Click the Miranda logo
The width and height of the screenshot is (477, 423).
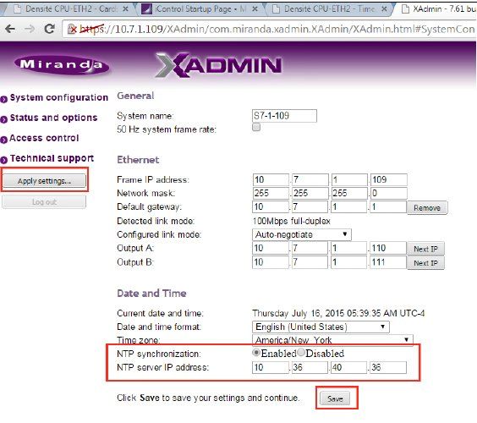(62, 65)
